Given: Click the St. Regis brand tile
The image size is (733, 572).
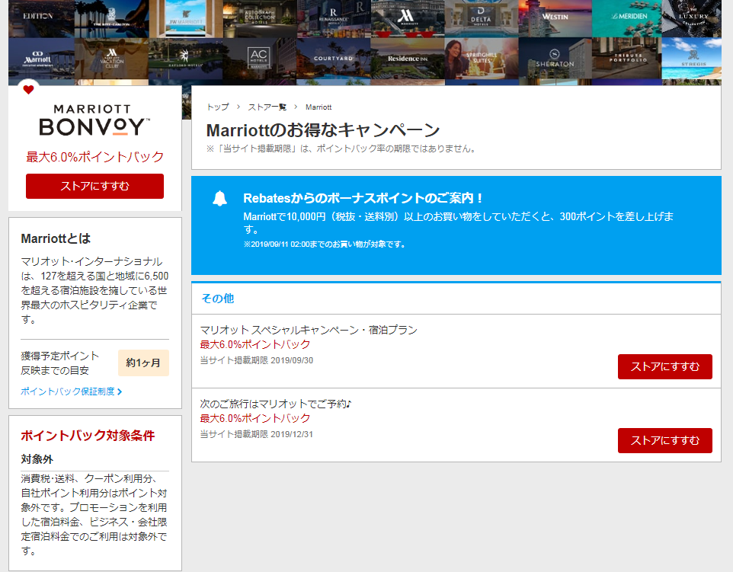Looking at the screenshot, I should coord(692,60).
